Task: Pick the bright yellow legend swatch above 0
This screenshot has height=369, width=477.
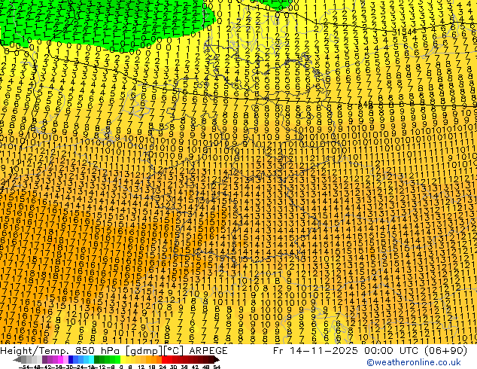Action: tap(123, 359)
